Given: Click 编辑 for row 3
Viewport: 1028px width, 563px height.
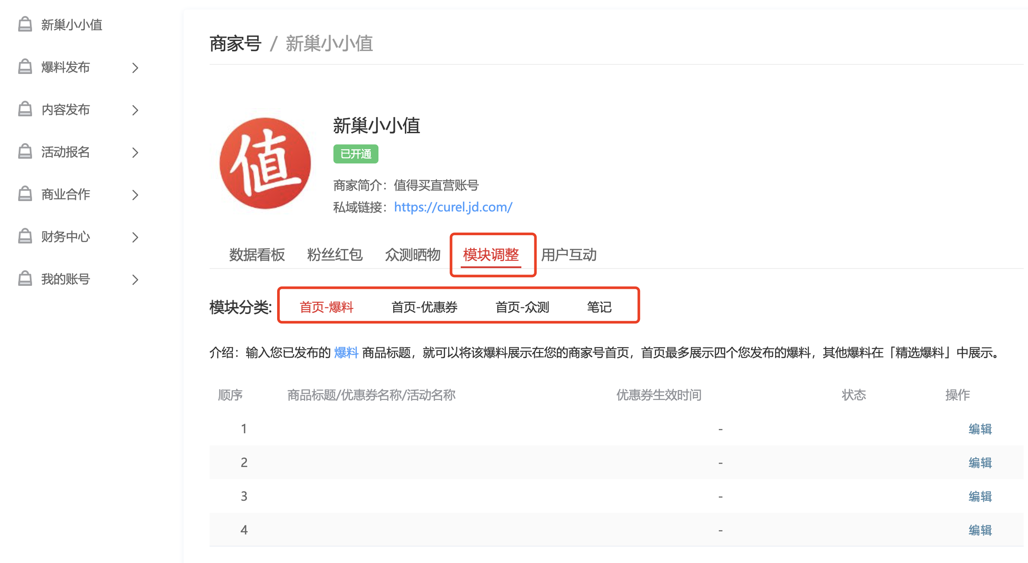Looking at the screenshot, I should [x=980, y=496].
